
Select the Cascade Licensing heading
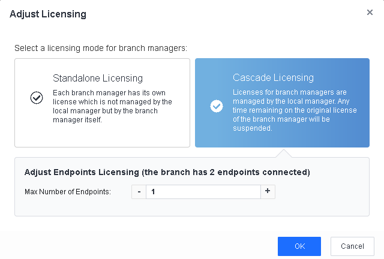(x=273, y=78)
